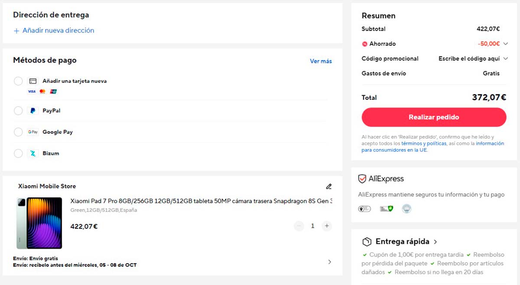Screen dimensions: 520x285
Task: Choose the Bizum payment radio button
Action: click(18, 153)
